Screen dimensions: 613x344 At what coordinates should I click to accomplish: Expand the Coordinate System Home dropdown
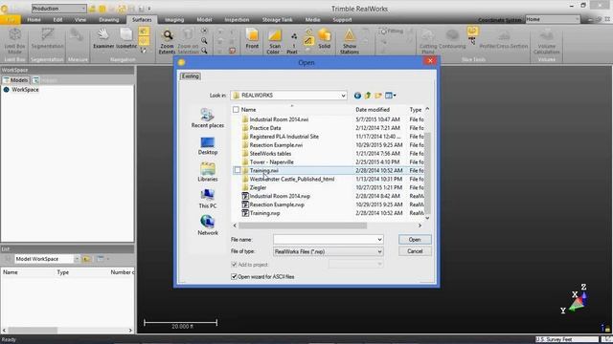pyautogui.click(x=577, y=19)
